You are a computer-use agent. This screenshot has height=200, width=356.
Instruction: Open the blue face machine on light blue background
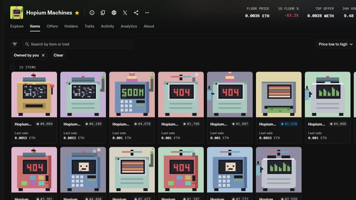[x=230, y=170]
